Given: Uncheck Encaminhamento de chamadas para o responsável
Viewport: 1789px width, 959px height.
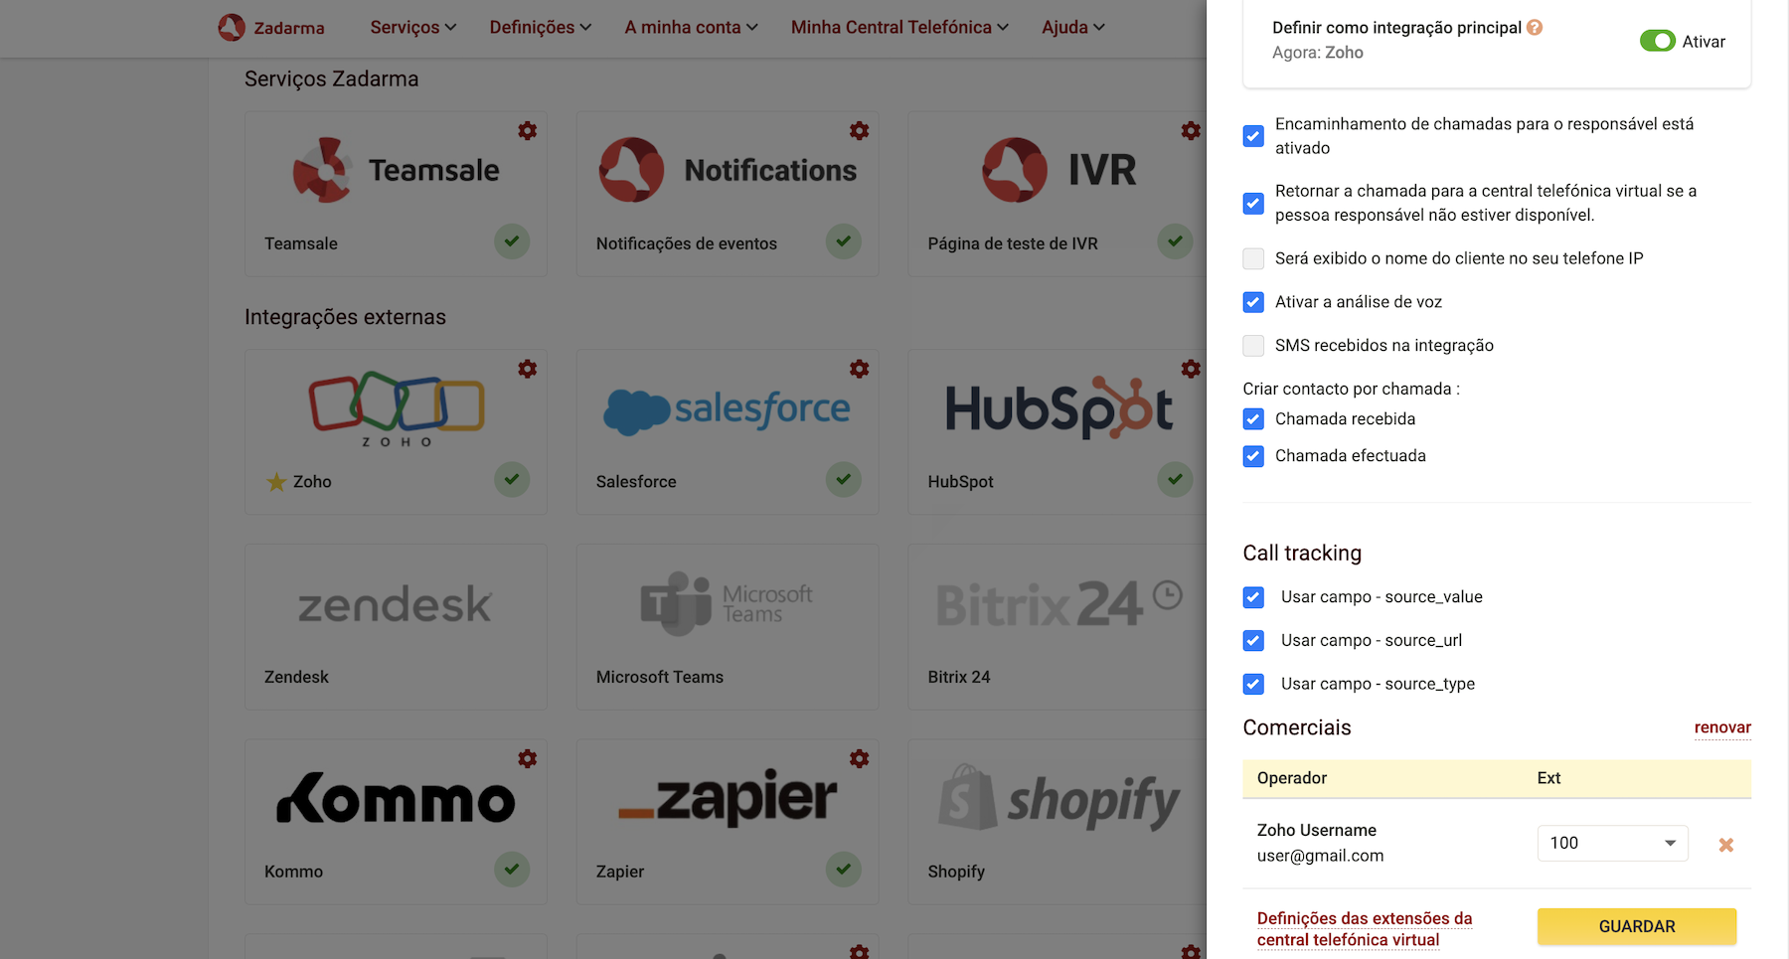Looking at the screenshot, I should (1253, 136).
